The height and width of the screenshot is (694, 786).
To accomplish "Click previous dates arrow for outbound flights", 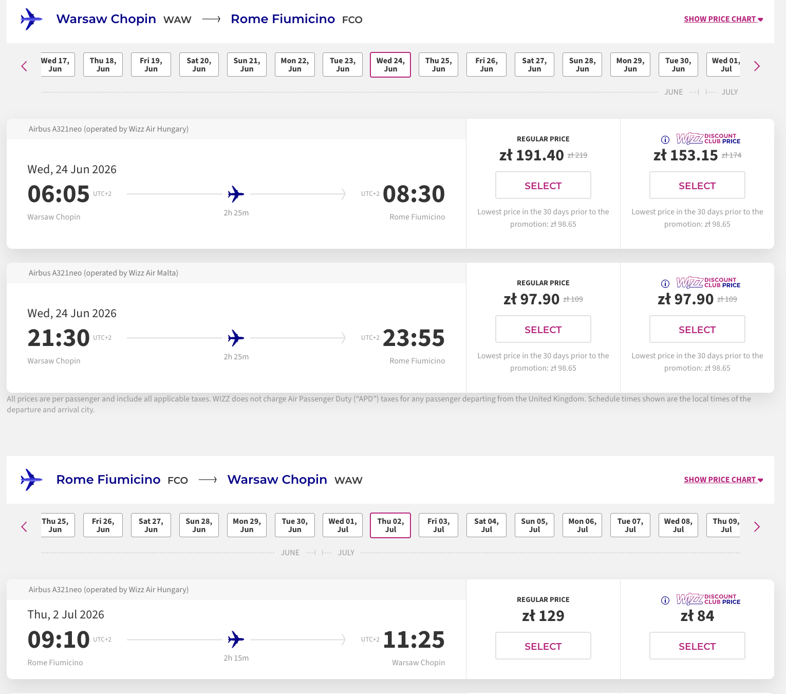I will [24, 66].
